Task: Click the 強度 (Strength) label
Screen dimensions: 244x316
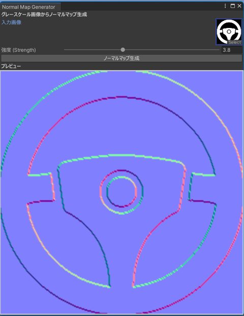Action: [x=18, y=50]
